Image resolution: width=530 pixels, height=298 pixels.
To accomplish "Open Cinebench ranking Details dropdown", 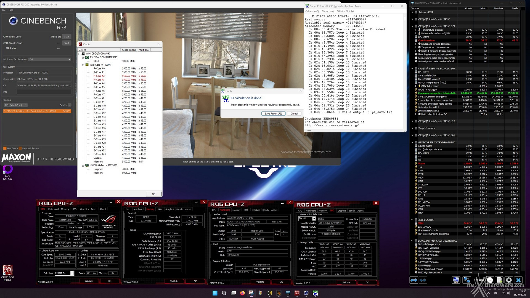I will [x=70, y=105].
